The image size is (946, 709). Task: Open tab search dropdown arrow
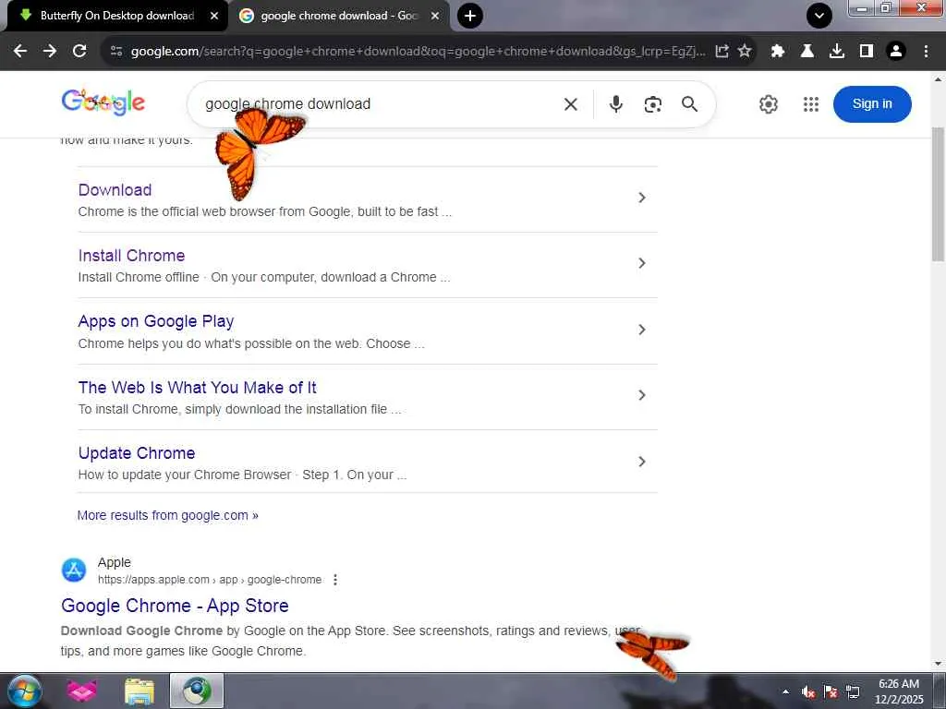tap(819, 16)
